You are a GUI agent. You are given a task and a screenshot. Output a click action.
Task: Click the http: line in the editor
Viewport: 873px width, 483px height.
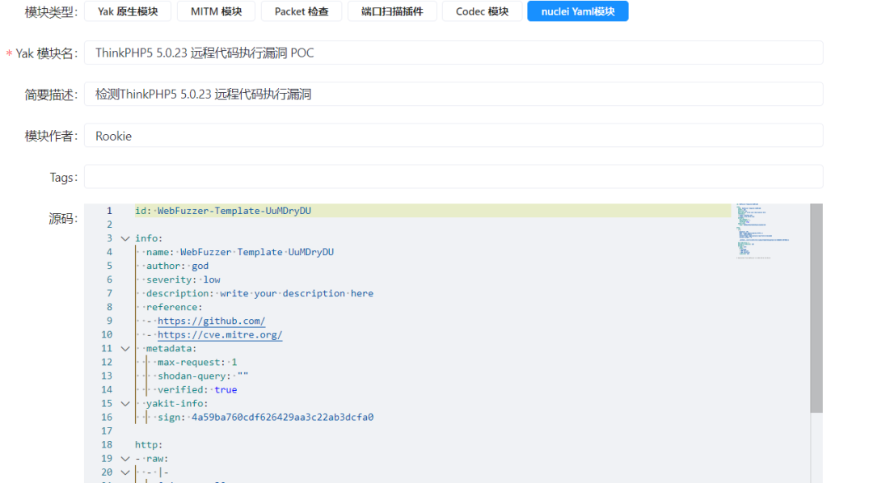[x=149, y=444]
